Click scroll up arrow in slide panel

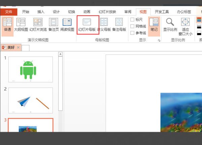[x=60, y=54]
